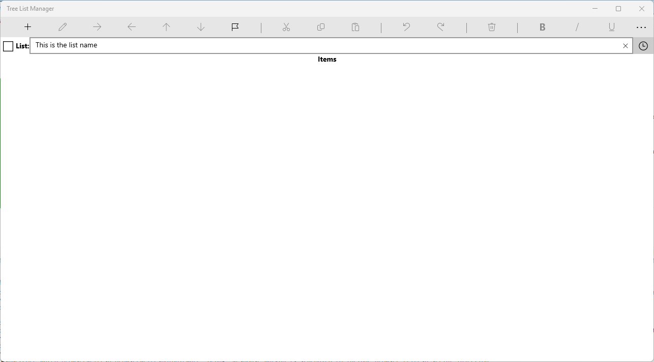The height and width of the screenshot is (362, 654).
Task: Click the flag icon in toolbar
Action: pyautogui.click(x=235, y=27)
